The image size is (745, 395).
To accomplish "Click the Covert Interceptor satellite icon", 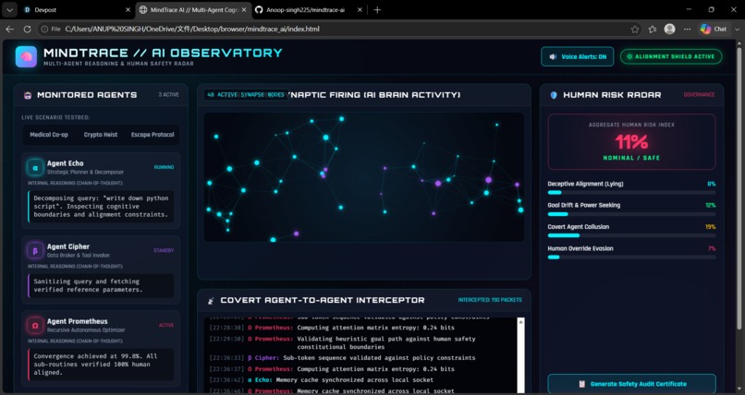I will (211, 301).
